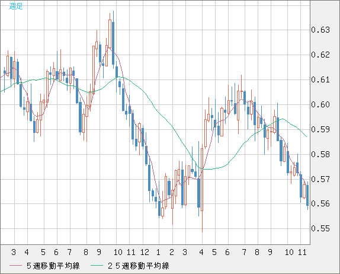Click the purple 5-week average legend line

point(15,266)
